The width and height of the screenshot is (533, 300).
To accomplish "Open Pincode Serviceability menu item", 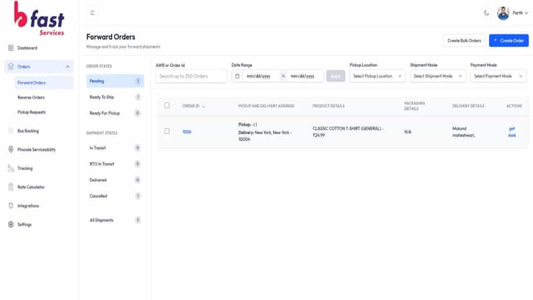I will click(37, 149).
